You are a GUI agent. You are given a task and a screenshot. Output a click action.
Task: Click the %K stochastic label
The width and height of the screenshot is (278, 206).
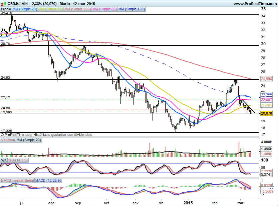4,160
